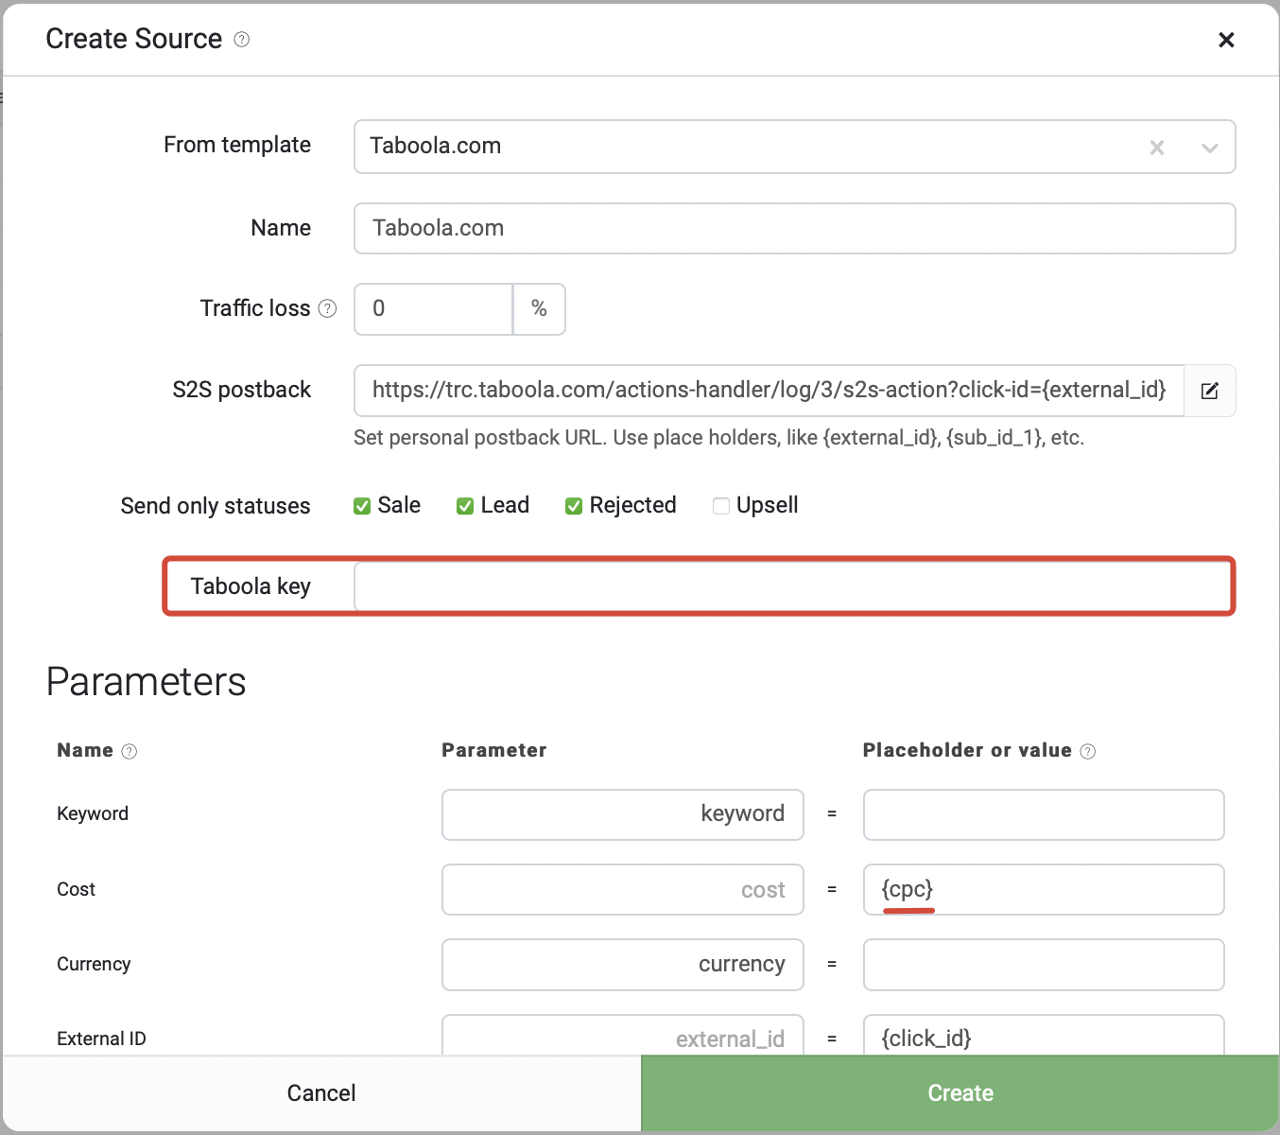Viewport: 1280px width, 1135px height.
Task: Click the cost parameter field
Action: coord(623,889)
